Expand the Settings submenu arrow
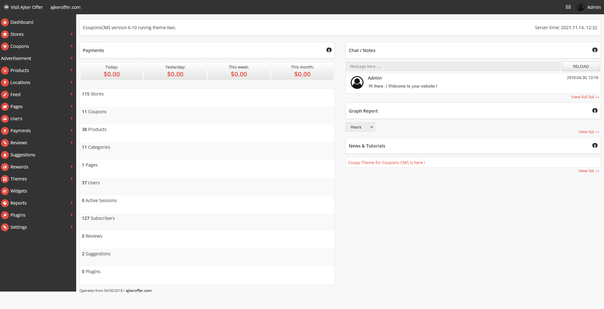Viewport: 604px width, 309px height. pos(72,227)
